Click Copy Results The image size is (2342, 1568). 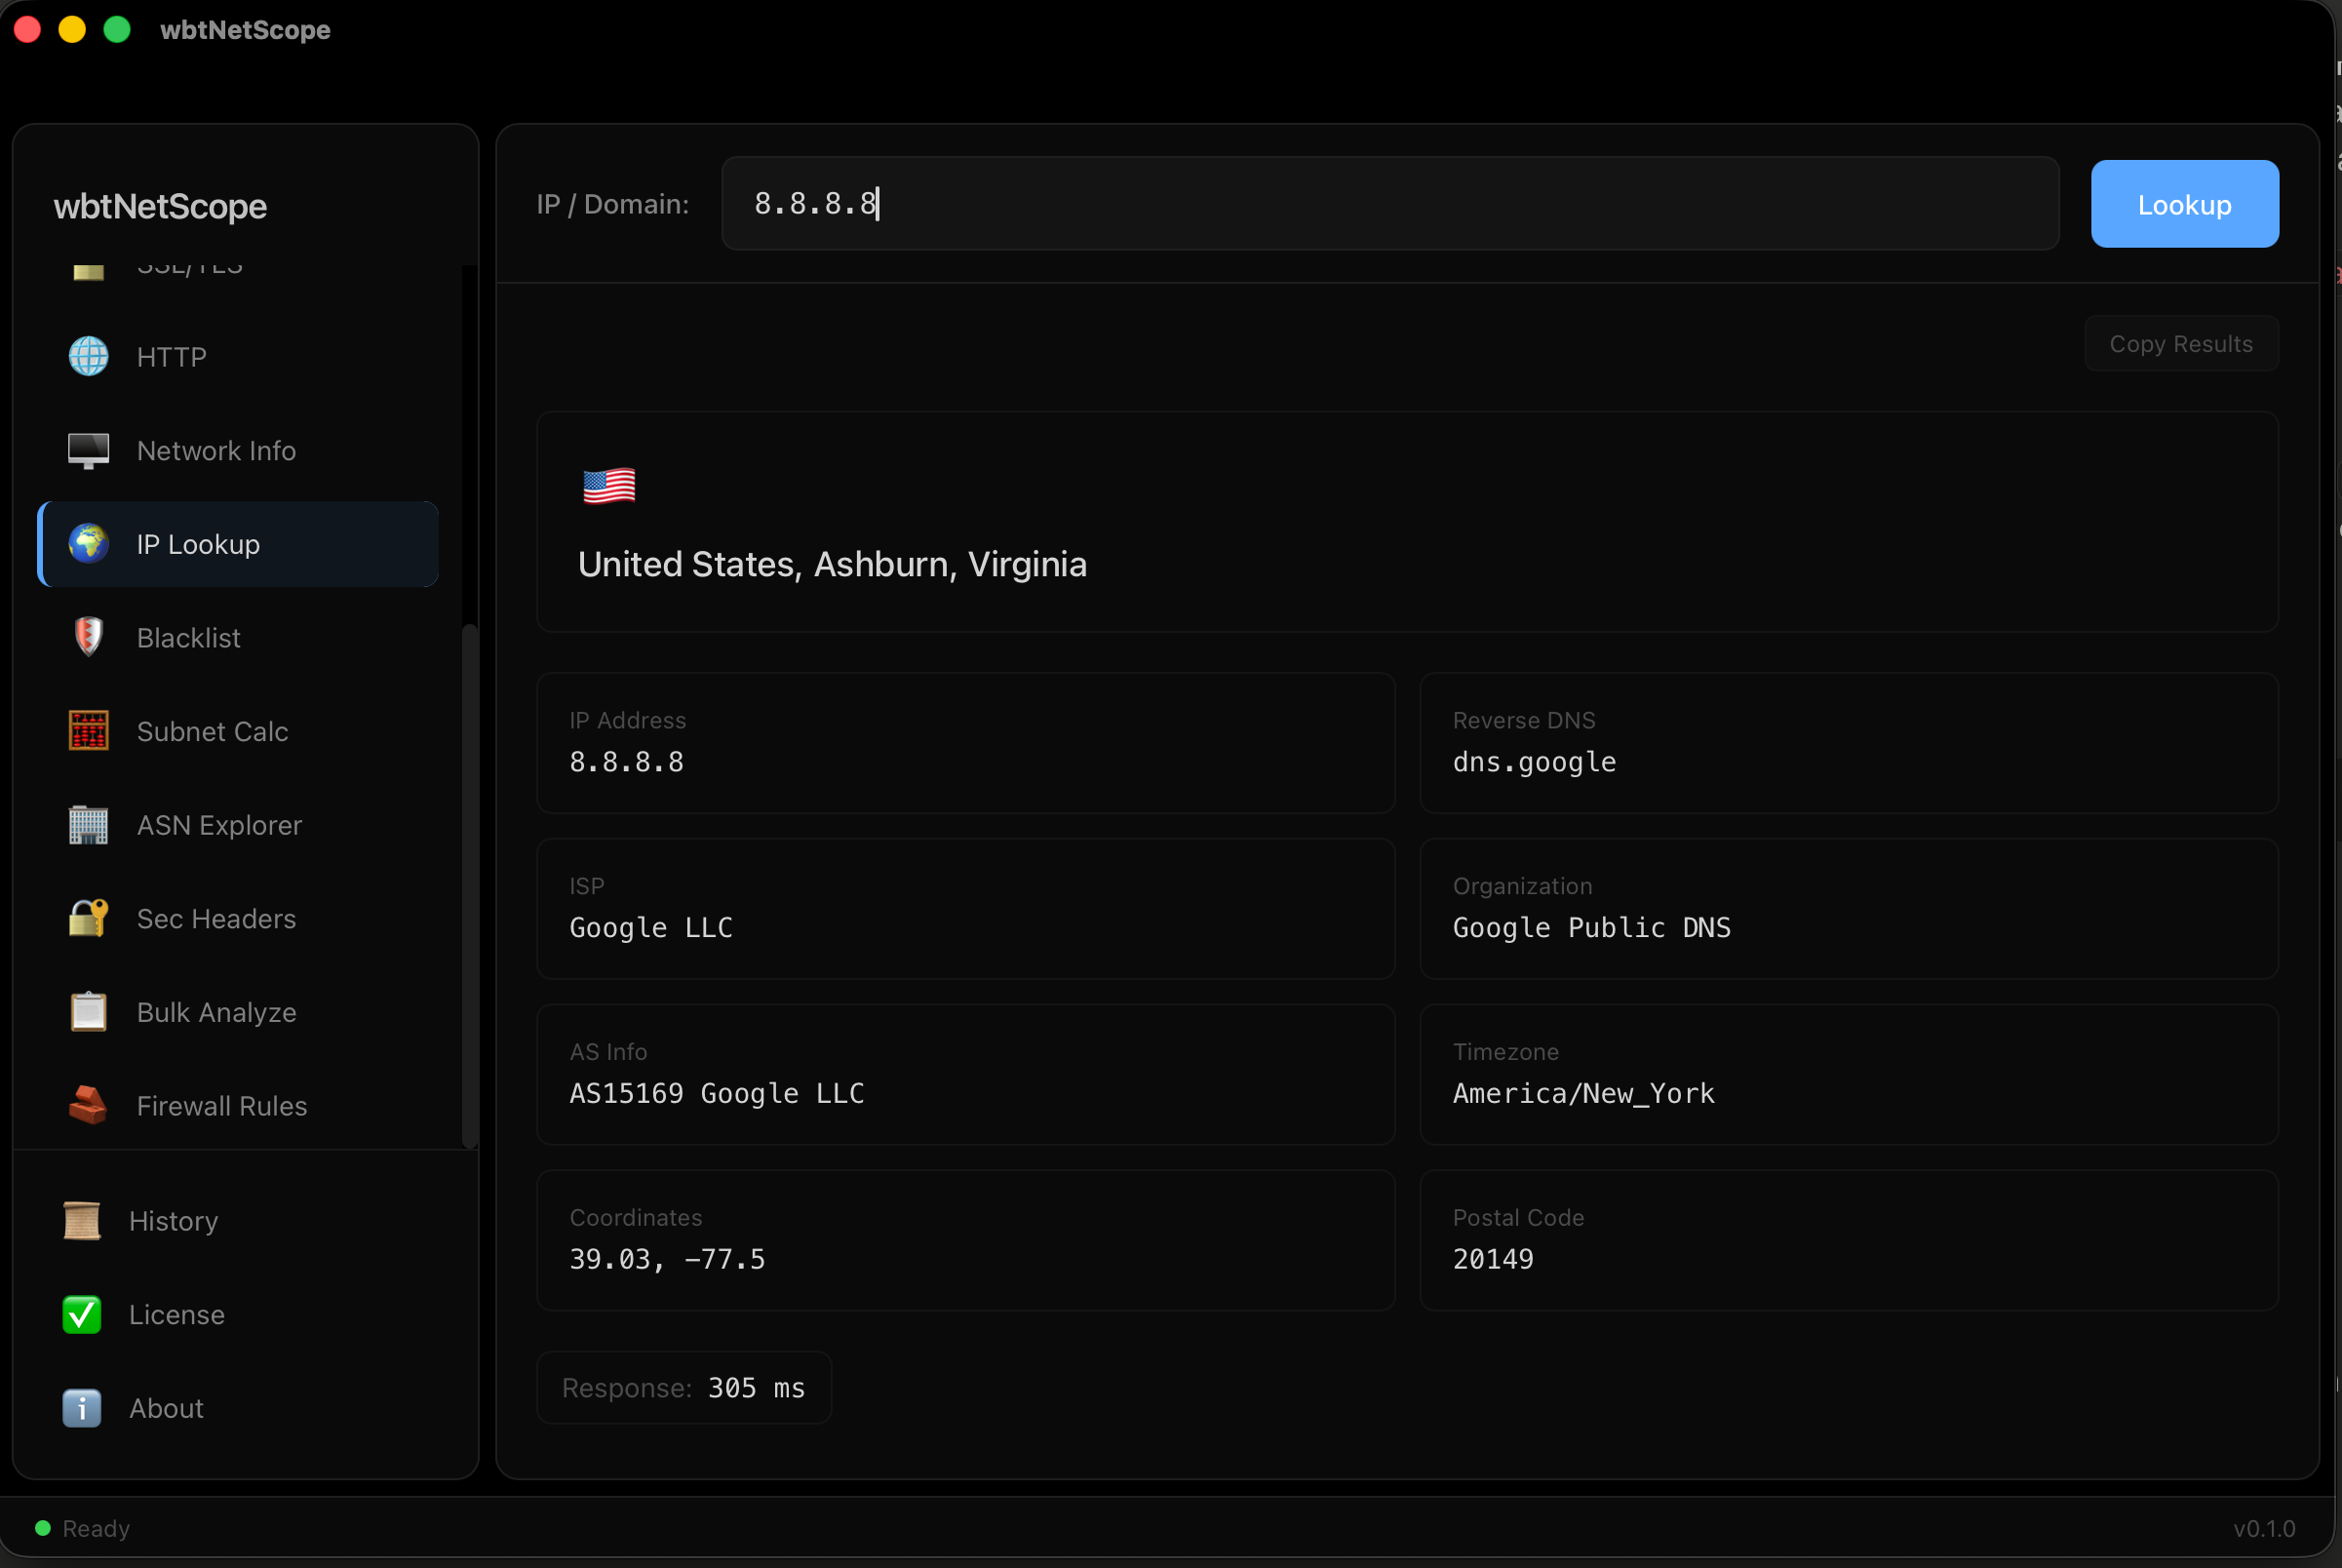coord(2180,343)
